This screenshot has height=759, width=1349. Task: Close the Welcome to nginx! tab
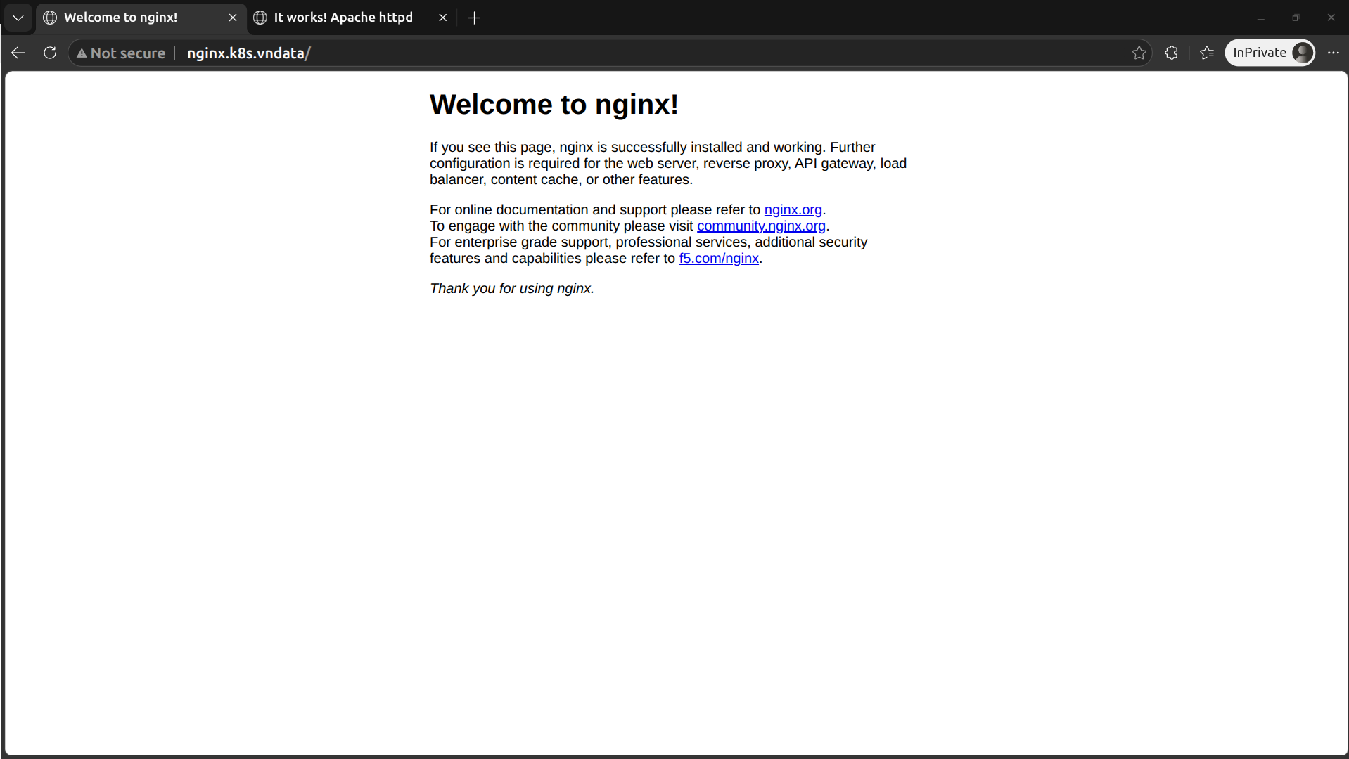point(233,18)
